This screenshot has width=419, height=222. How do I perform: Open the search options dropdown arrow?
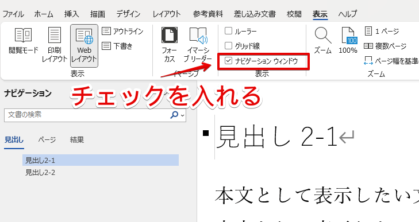pyautogui.click(x=183, y=115)
